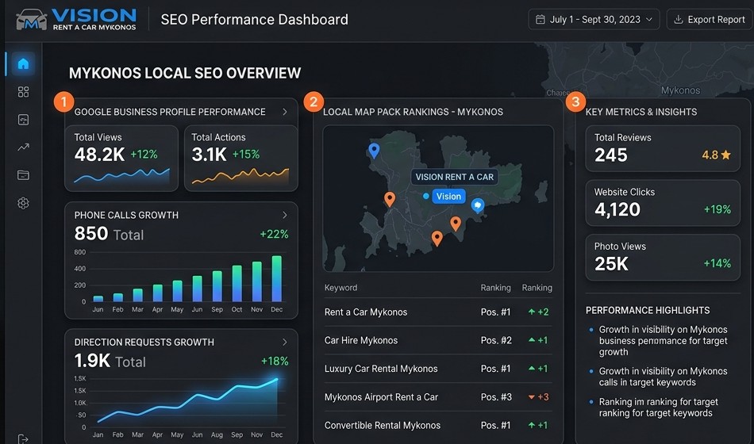
Task: Open the Website Clicks 4,120 card
Action: point(663,203)
